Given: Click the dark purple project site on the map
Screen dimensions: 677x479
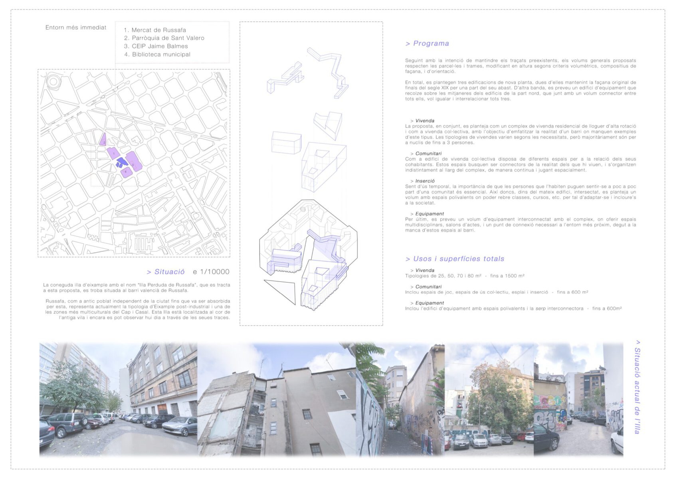Looking at the screenshot, I should coord(122,162).
